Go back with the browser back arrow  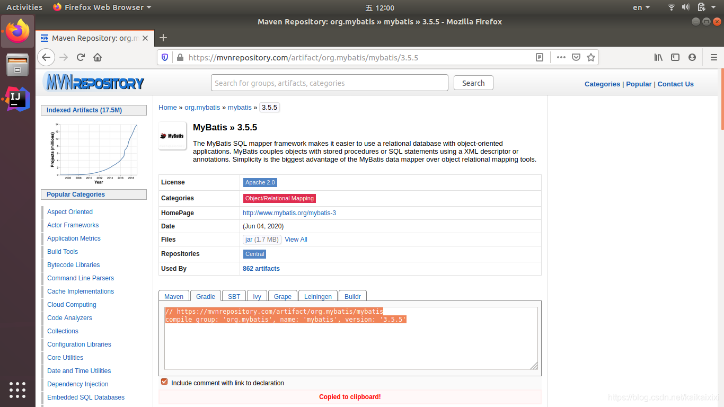[46, 57]
